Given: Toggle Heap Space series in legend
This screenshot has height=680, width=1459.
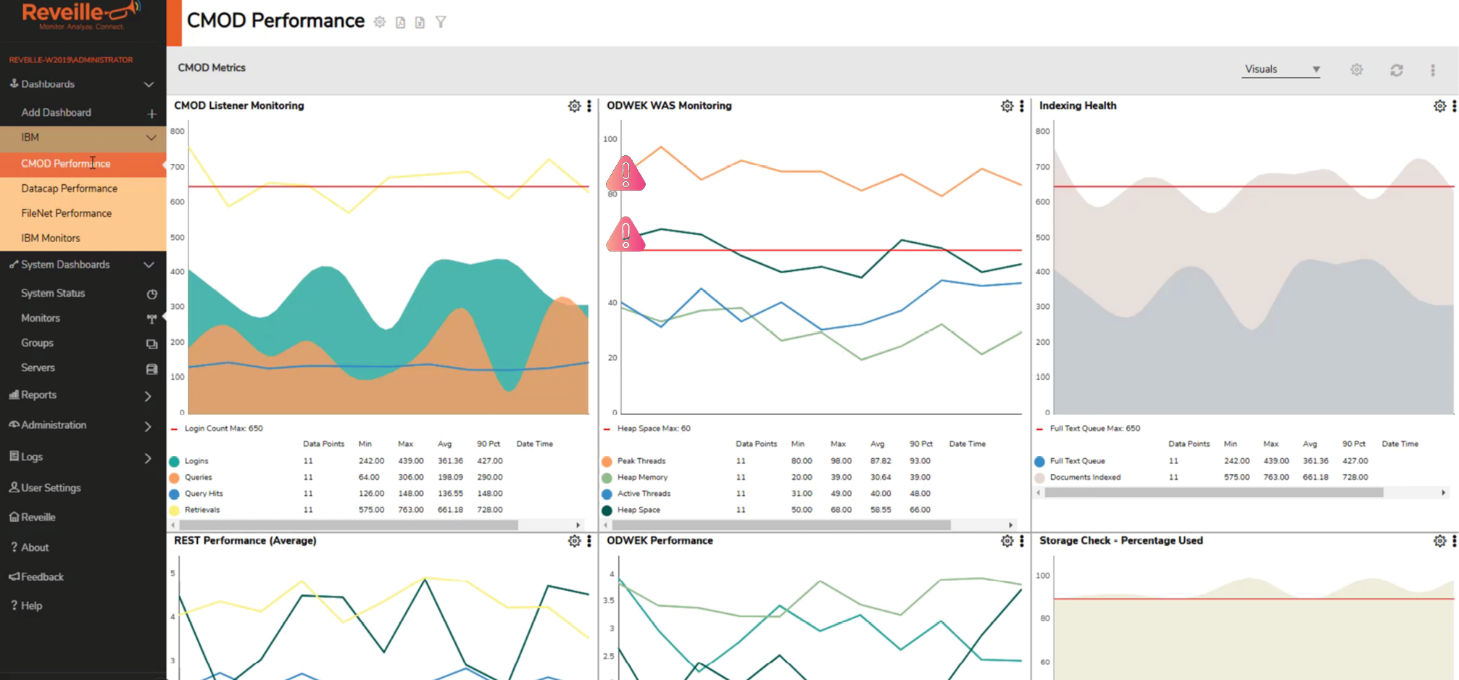Looking at the screenshot, I should tap(607, 510).
